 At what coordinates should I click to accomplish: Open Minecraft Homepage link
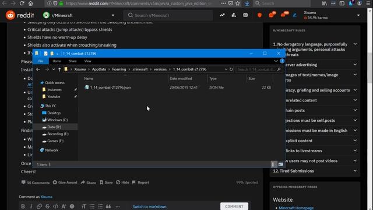(296, 208)
